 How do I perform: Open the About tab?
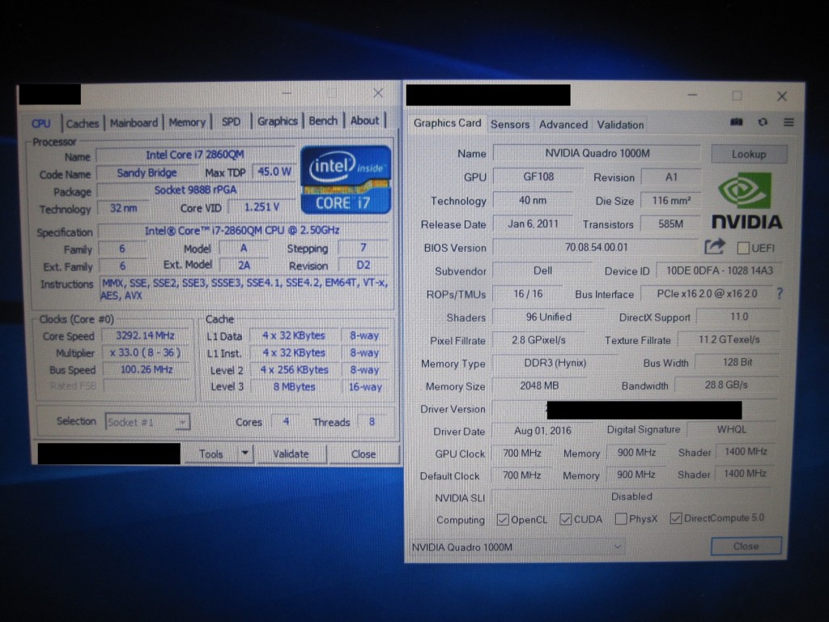(365, 121)
